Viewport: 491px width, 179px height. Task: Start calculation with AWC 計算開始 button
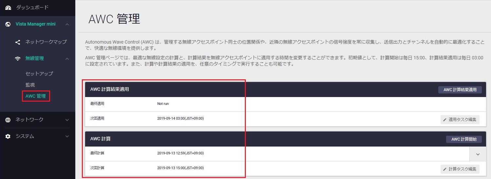pos(464,139)
